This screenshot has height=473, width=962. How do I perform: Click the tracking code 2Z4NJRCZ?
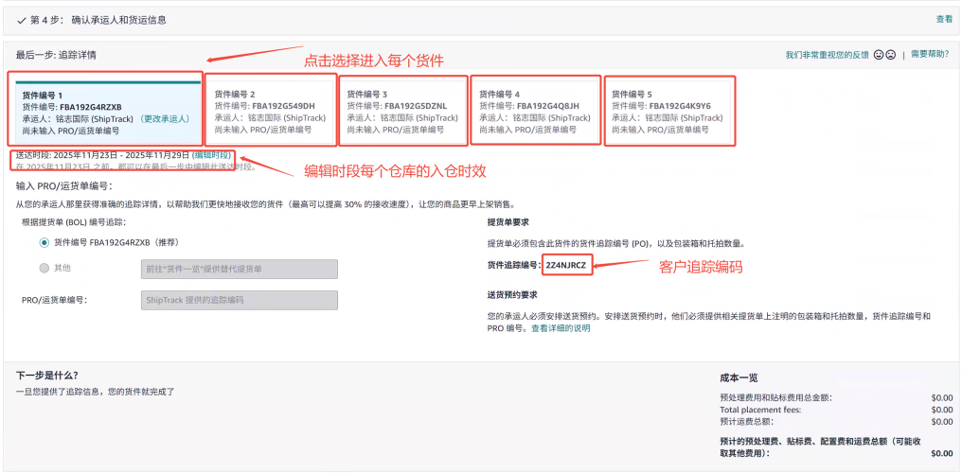pos(565,265)
